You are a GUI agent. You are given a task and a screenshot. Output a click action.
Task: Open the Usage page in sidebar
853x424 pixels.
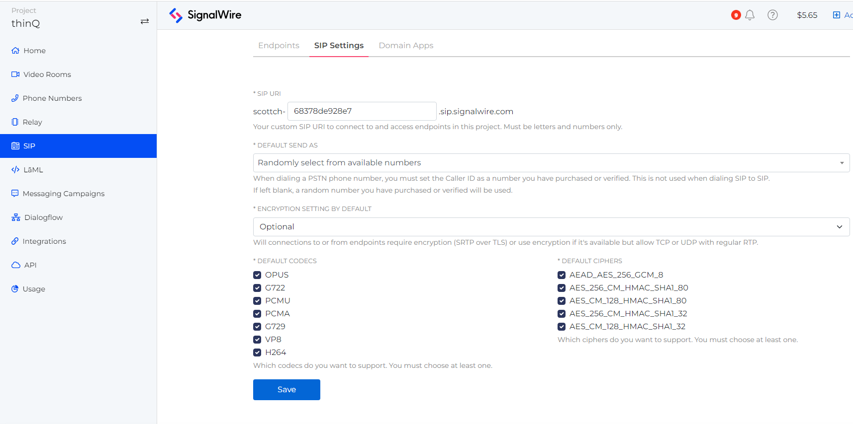(x=34, y=289)
